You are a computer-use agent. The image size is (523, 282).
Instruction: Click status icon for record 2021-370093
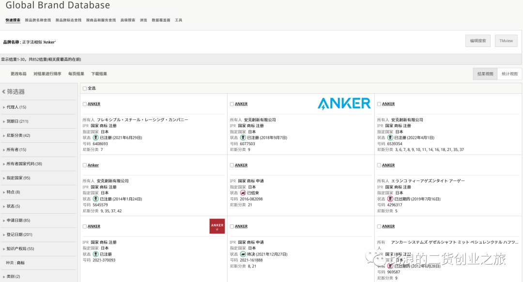tap(95, 254)
